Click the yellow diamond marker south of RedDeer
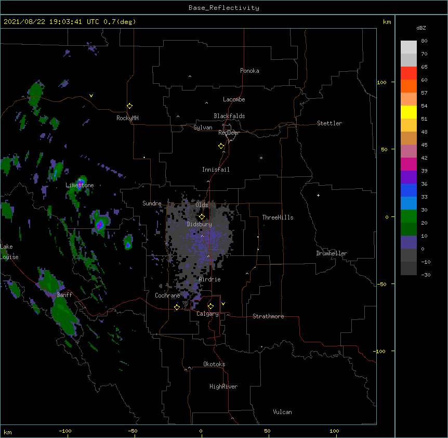448x438 pixels. click(221, 146)
